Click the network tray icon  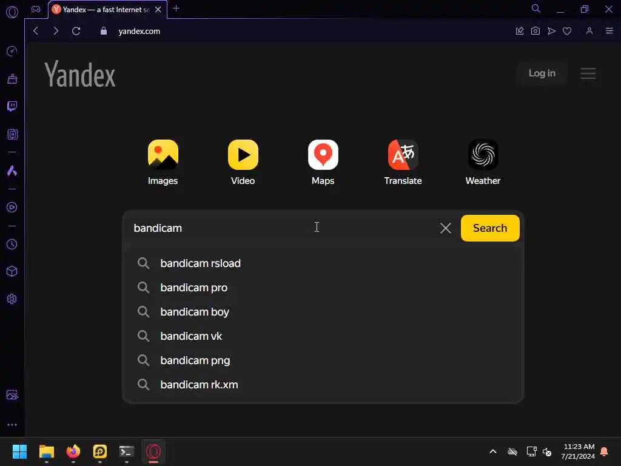click(531, 451)
